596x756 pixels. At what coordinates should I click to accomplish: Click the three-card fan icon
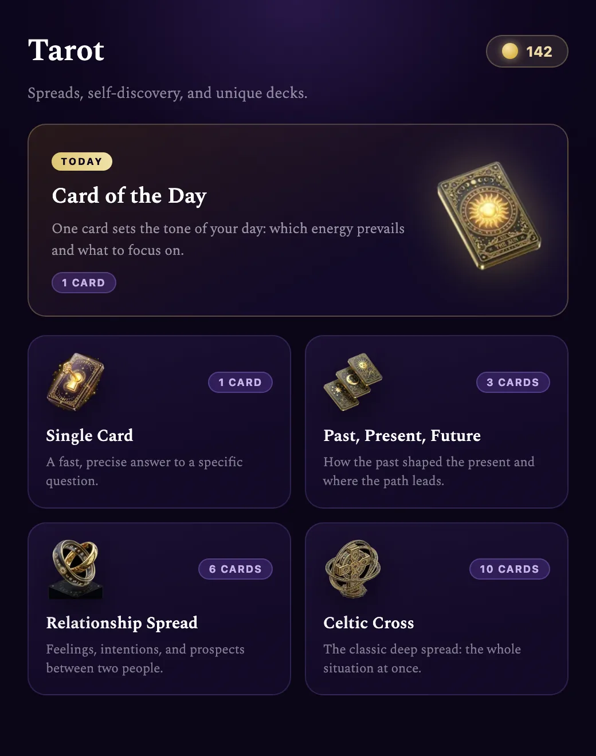pyautogui.click(x=353, y=382)
